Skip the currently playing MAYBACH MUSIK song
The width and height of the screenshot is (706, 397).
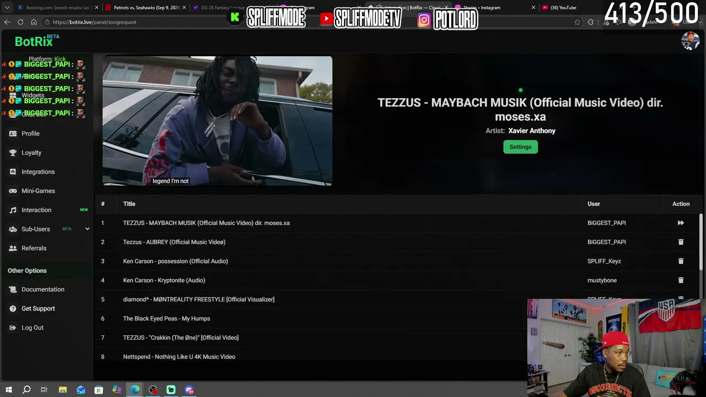point(681,223)
